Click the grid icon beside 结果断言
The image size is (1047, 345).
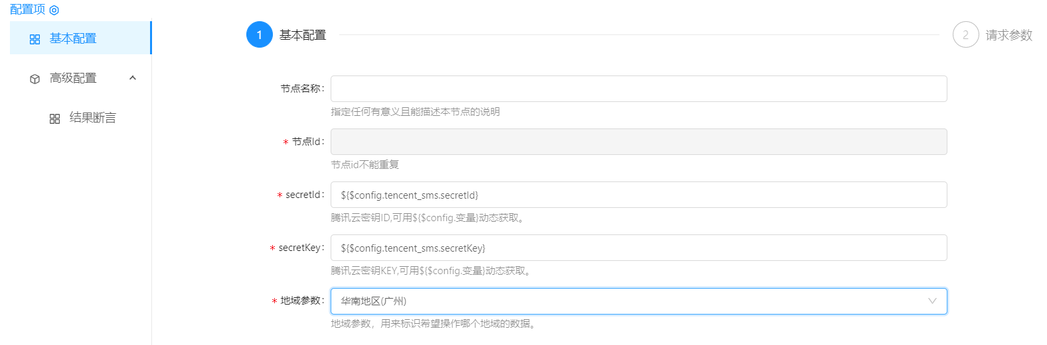tap(55, 119)
